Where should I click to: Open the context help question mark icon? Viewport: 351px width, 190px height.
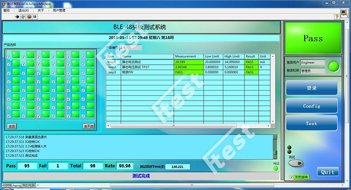pos(337,16)
